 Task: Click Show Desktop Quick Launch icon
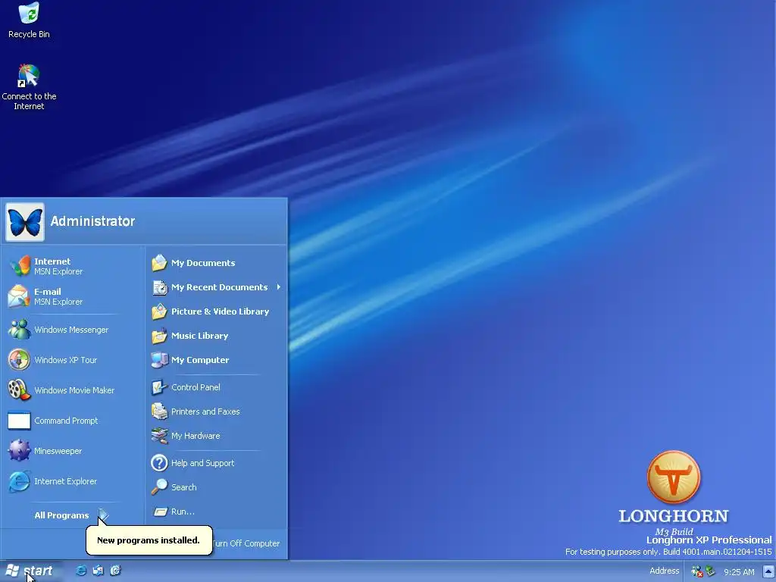98,571
